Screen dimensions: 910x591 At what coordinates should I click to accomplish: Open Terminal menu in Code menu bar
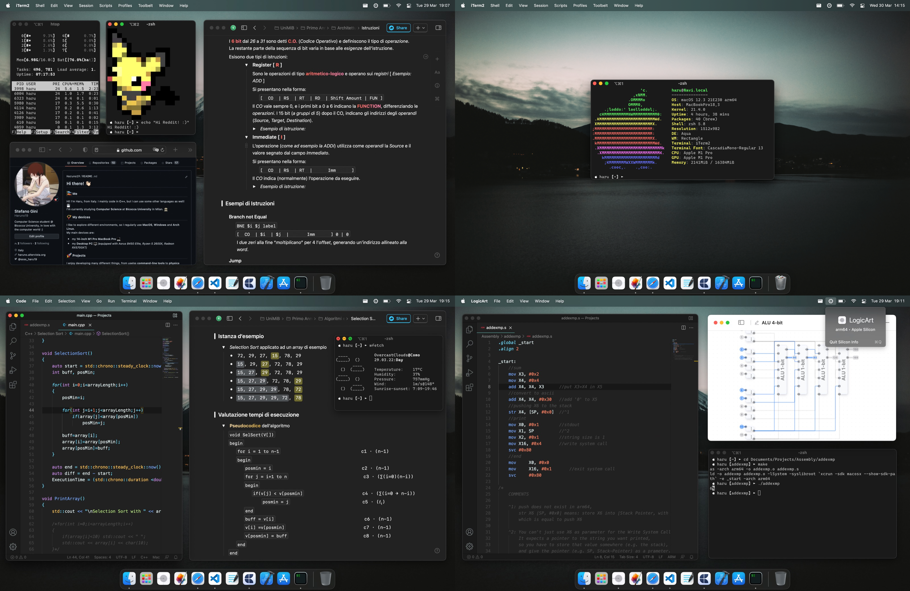click(x=129, y=301)
